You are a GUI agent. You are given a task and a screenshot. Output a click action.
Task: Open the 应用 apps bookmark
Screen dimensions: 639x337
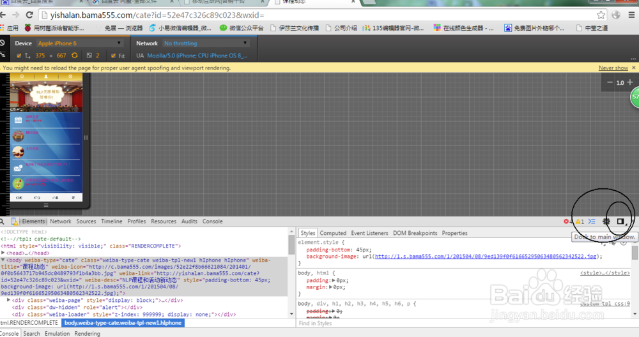pyautogui.click(x=9, y=28)
